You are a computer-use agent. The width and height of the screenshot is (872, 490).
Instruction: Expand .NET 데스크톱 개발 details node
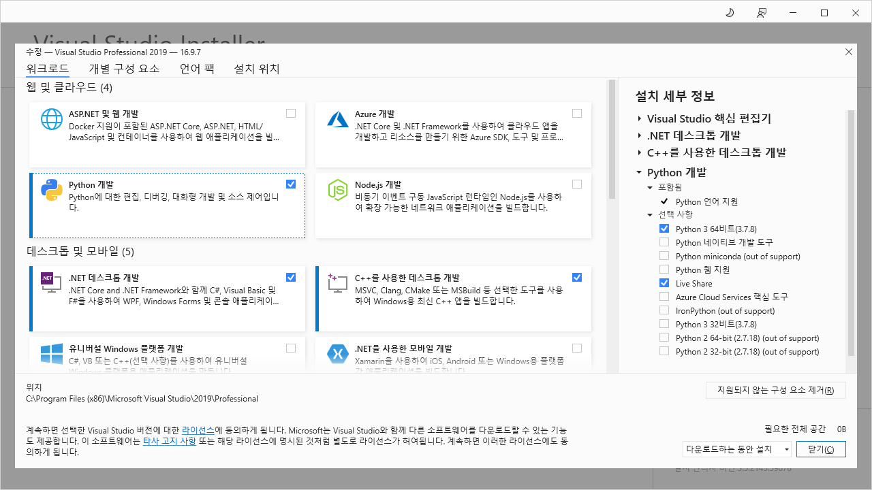pos(640,136)
